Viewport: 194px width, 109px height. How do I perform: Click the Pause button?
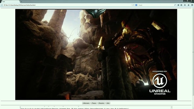coord(94,103)
